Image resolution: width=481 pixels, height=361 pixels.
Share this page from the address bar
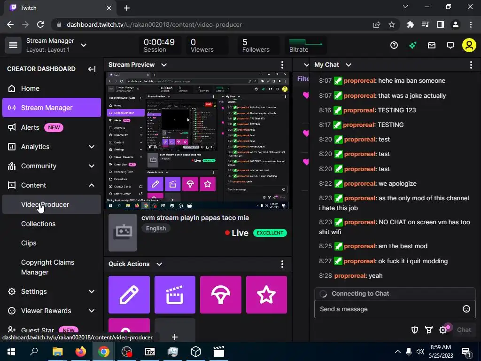click(377, 24)
